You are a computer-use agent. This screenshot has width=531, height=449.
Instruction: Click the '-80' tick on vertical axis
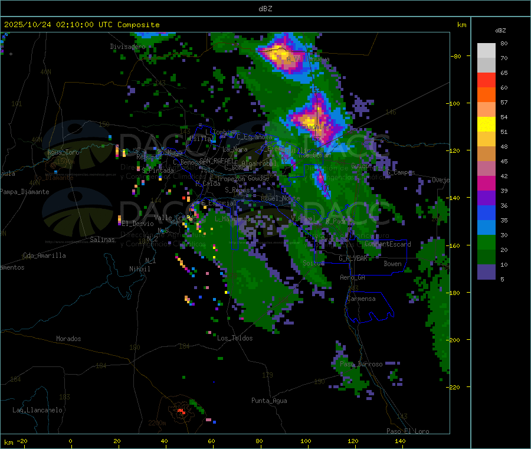(455, 56)
